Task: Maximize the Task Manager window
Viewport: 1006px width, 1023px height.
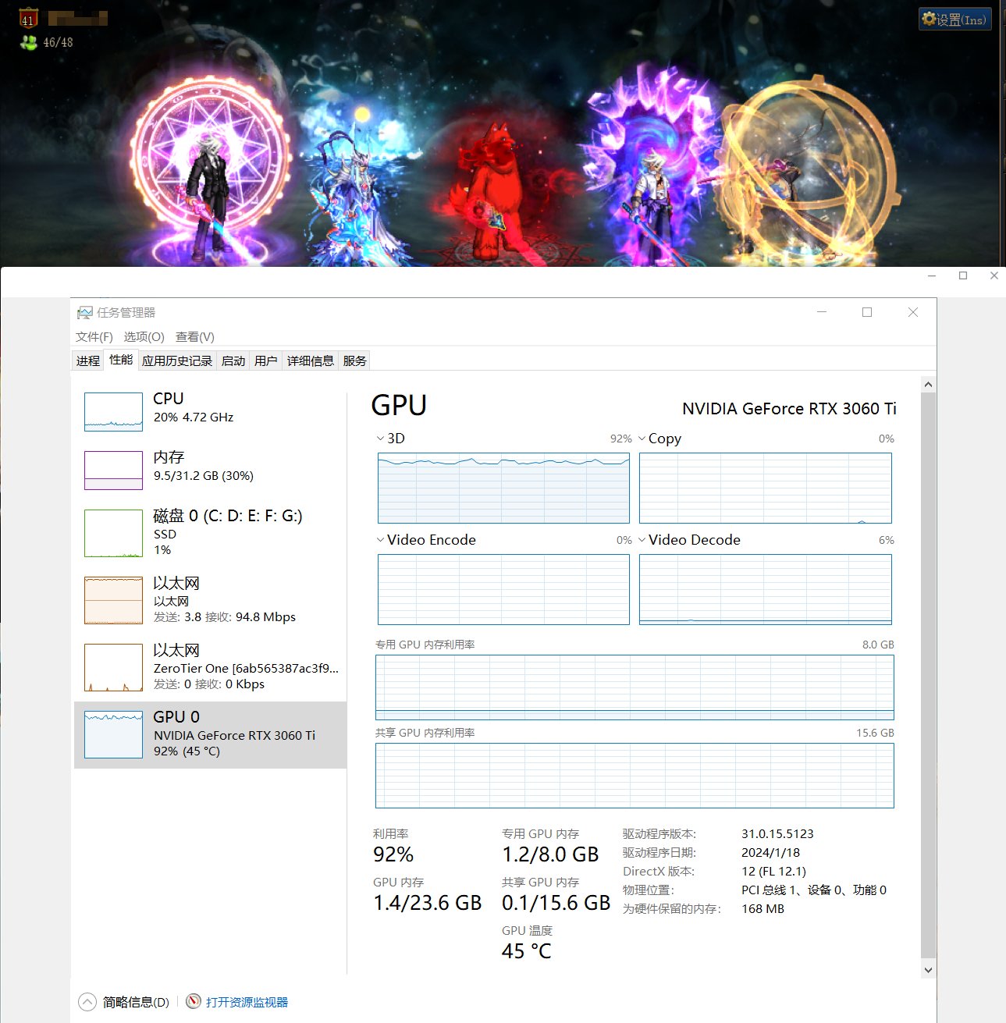Action: (866, 312)
